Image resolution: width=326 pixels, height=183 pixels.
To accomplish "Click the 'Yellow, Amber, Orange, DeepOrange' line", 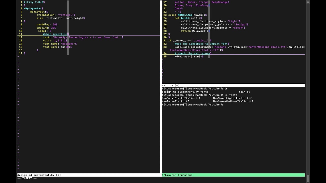I will click(202, 2).
